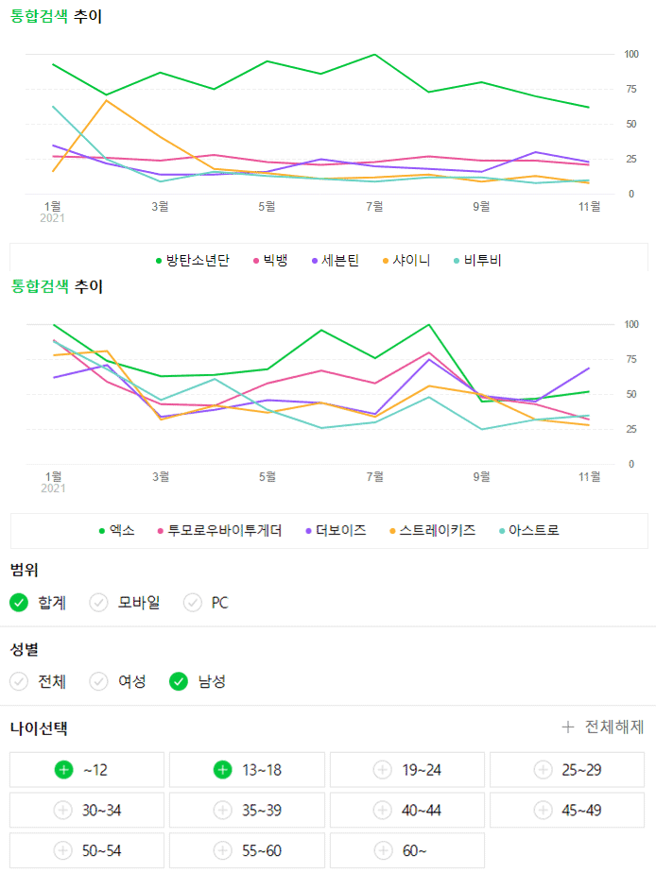Select 전체 for gender filter
656x873 pixels.
39,680
